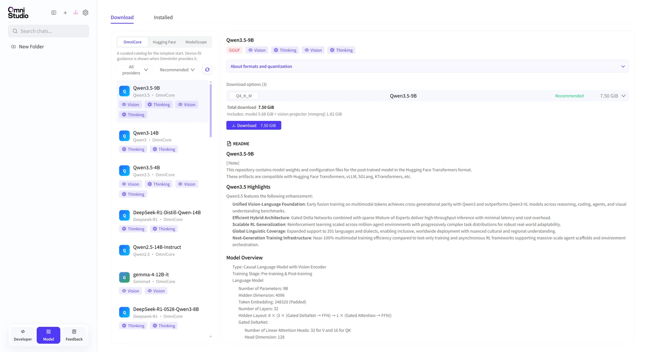
Task: Click the Omni Studio logo
Action: tap(18, 13)
